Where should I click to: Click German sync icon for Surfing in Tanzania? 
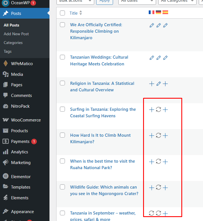point(158,110)
